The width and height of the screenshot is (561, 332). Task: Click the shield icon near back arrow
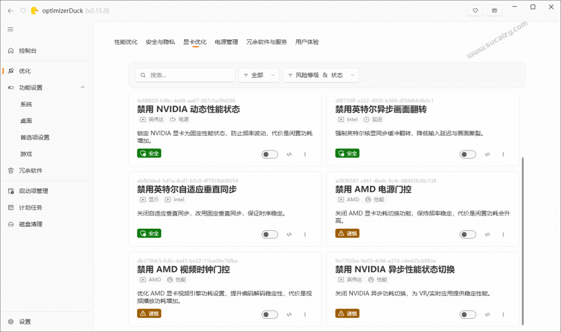point(23,11)
